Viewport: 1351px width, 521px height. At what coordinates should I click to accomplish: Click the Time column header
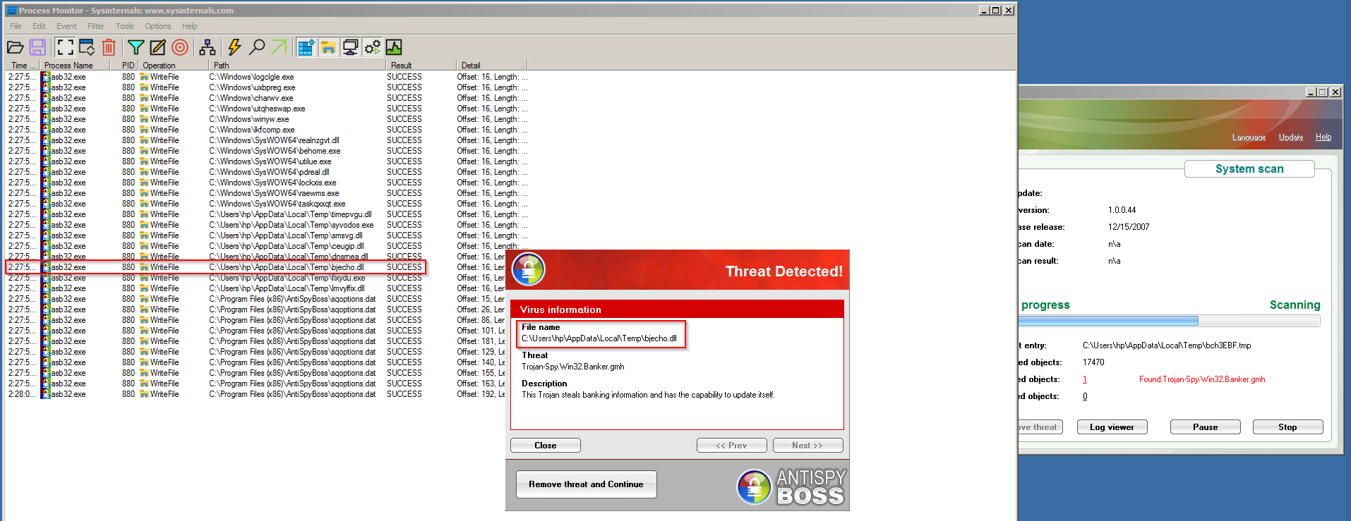pos(23,66)
